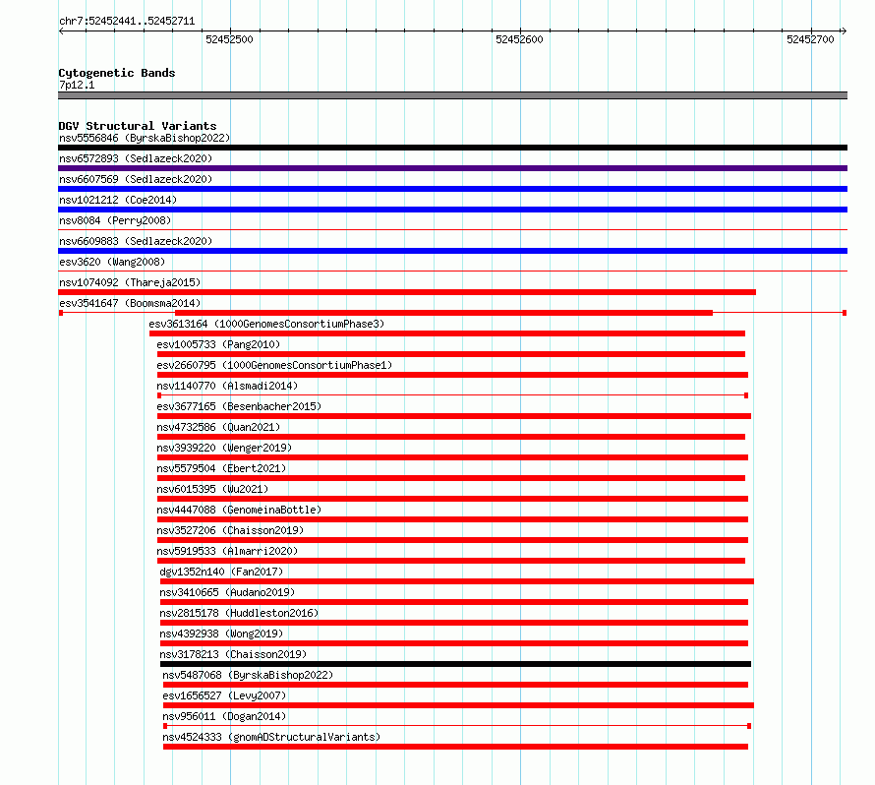875x785 pixels.
Task: Click nsv4524333 (gnomADStructuralVariants) label
Action: pyautogui.click(x=271, y=737)
